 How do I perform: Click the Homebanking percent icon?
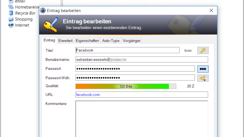[x=11, y=7]
